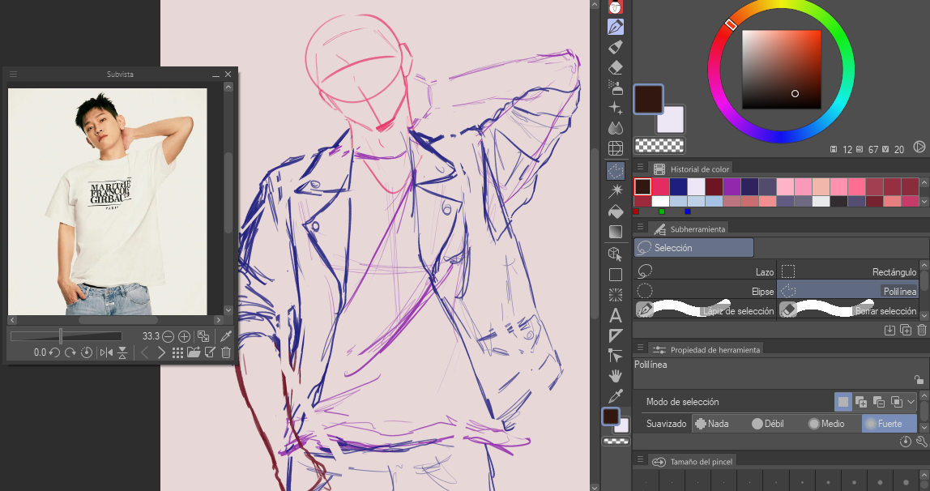Select the Selección subtool group
Screen dimensions: 930x491
point(694,248)
